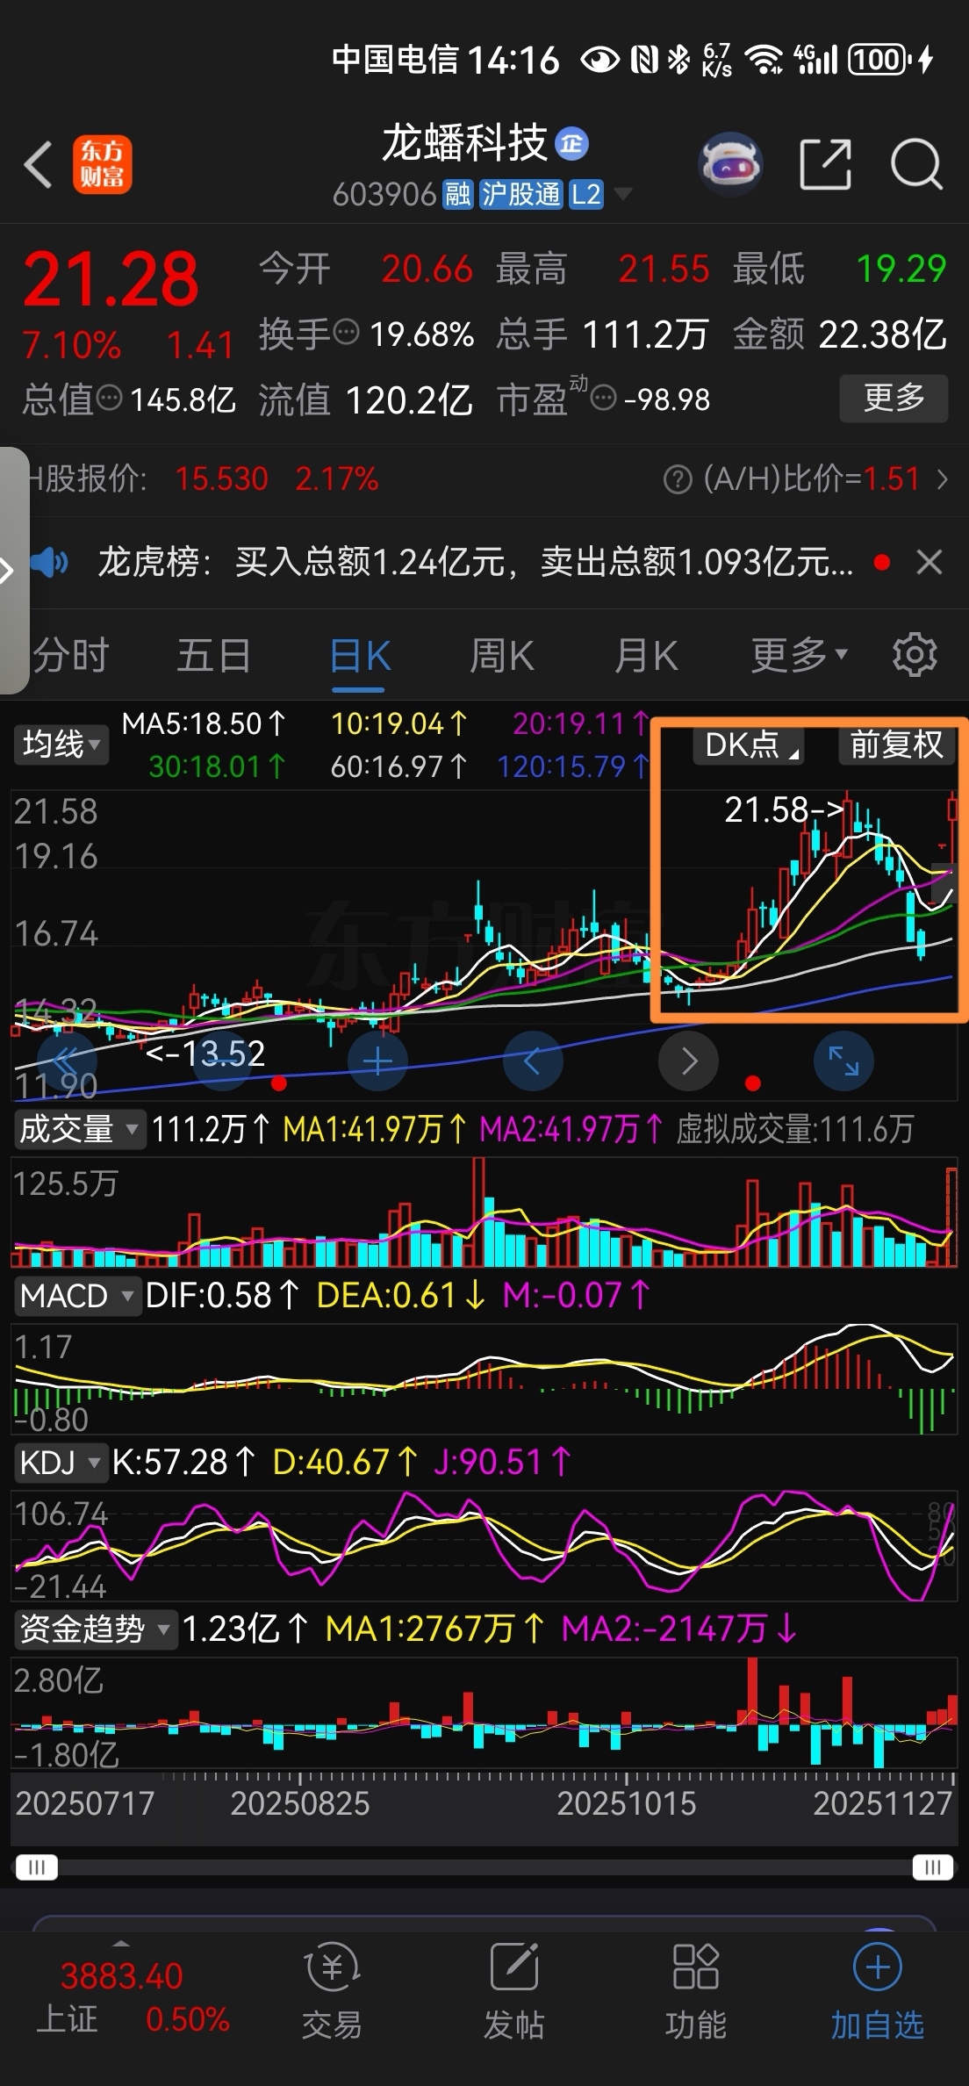Image resolution: width=969 pixels, height=2086 pixels.
Task: Expand the left side drawer handle
Action: (x=13, y=571)
